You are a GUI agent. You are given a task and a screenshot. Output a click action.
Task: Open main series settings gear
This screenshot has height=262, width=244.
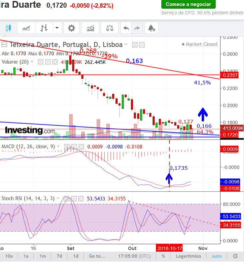142,45
